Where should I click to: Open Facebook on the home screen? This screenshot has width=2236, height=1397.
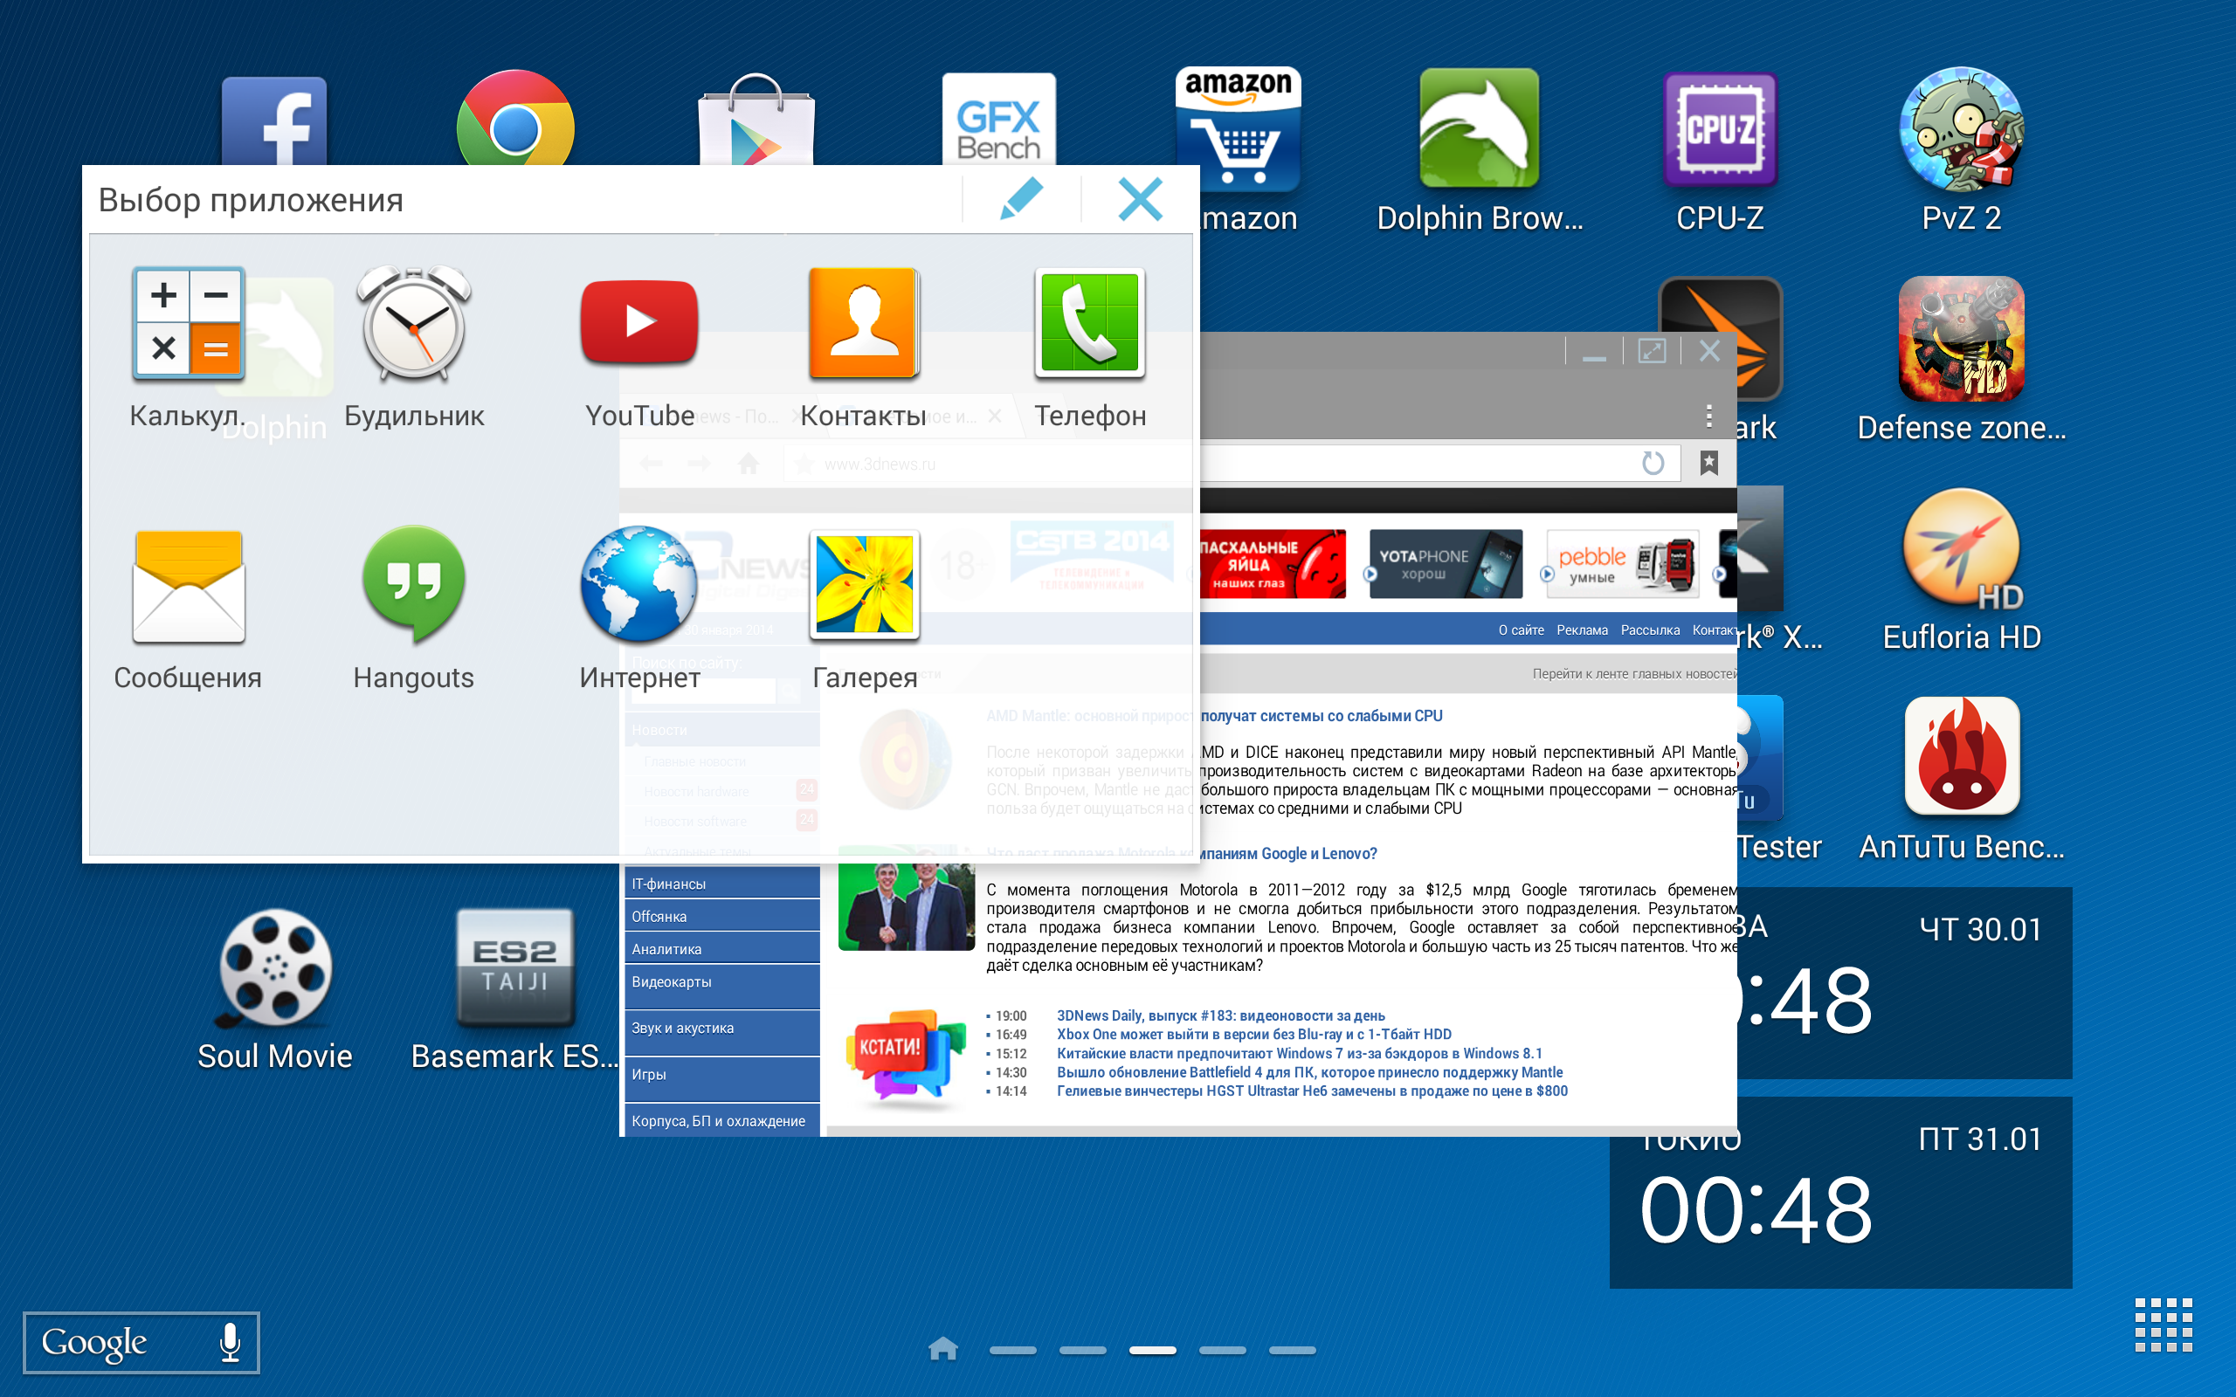coord(274,122)
